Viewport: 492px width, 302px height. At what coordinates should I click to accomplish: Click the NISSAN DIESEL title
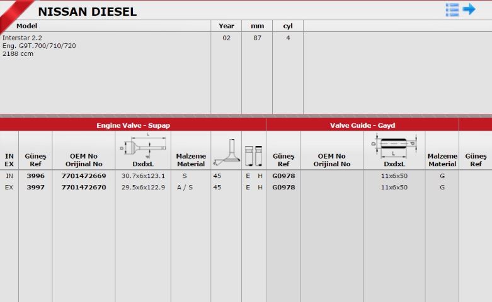pos(87,12)
